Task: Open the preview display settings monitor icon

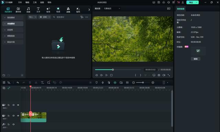Action: click(154, 75)
